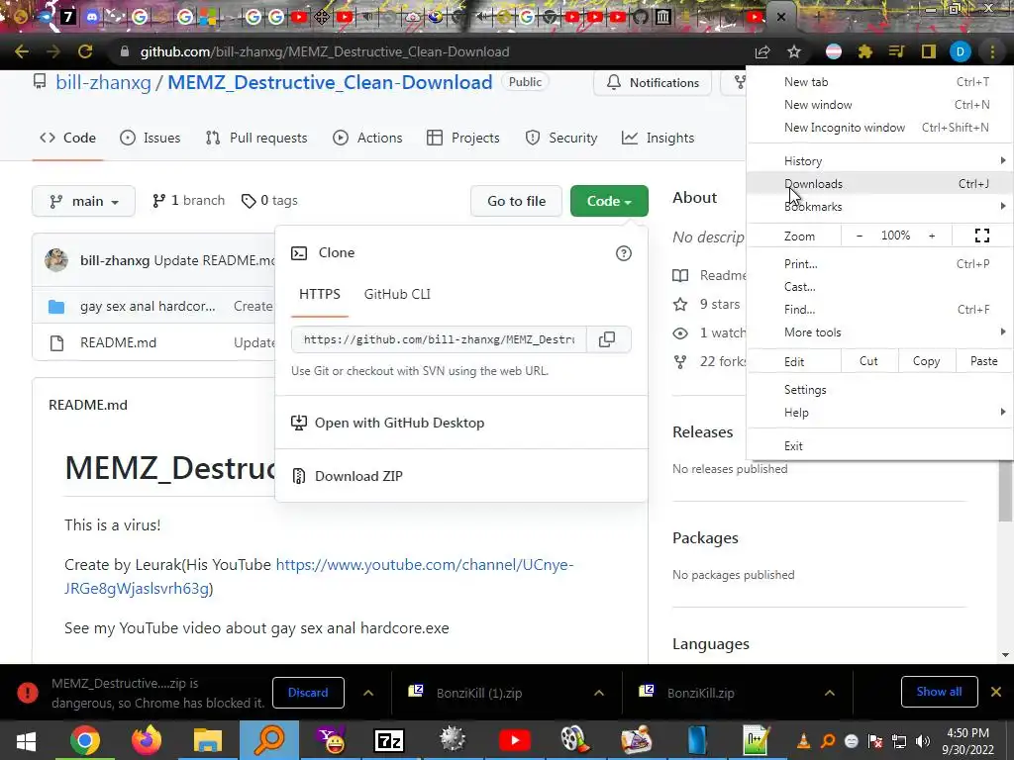The image size is (1014, 760).
Task: Expand options chevron for BonziKill.zip
Action: pyautogui.click(x=829, y=693)
